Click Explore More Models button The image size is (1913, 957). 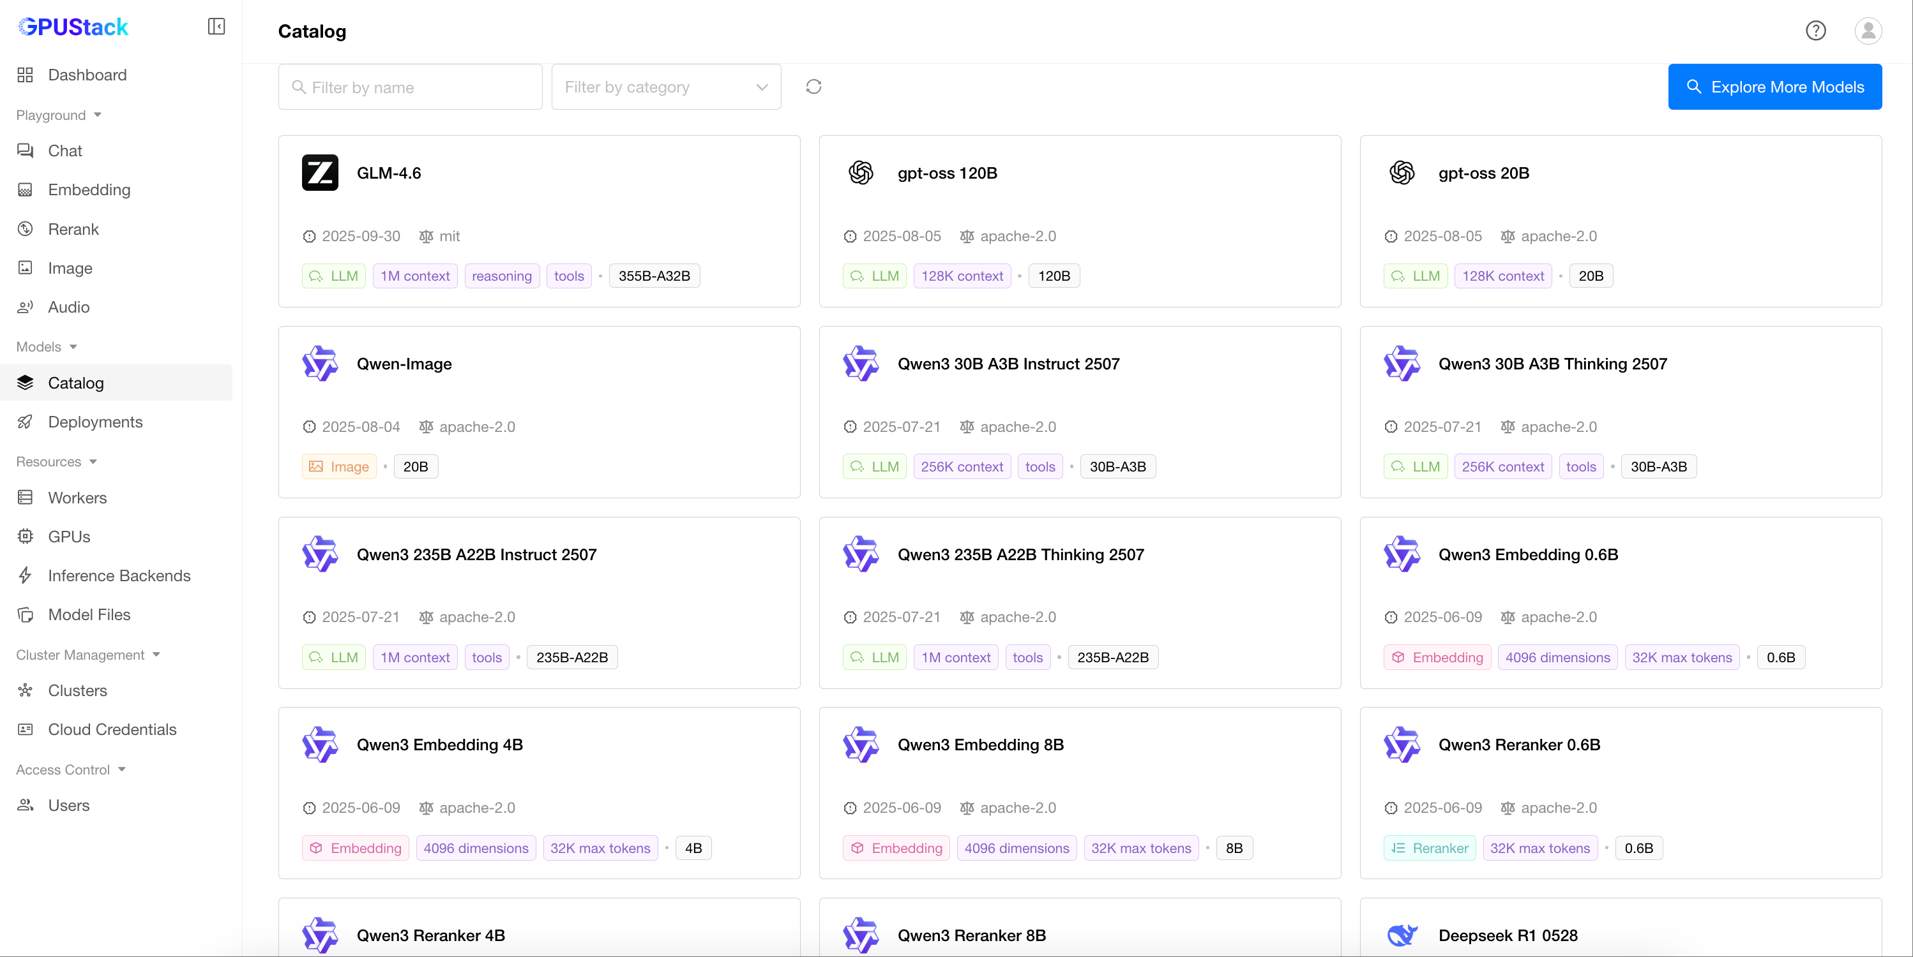pos(1774,87)
